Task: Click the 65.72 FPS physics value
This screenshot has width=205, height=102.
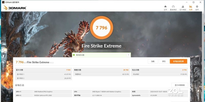Action: [126, 74]
